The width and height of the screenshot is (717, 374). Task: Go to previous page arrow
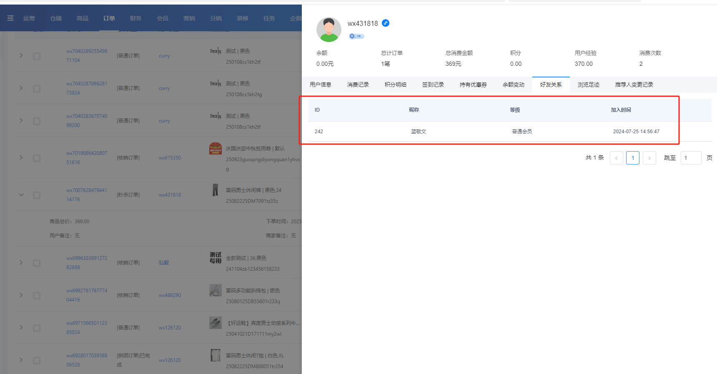click(x=616, y=158)
